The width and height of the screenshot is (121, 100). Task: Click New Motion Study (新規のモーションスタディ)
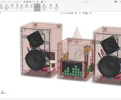[22, 7]
